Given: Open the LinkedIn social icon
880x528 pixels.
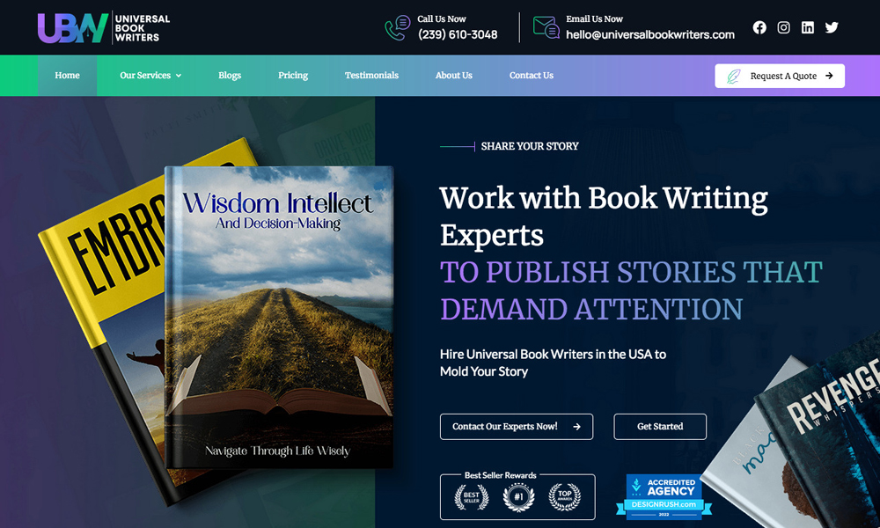Looking at the screenshot, I should point(808,27).
